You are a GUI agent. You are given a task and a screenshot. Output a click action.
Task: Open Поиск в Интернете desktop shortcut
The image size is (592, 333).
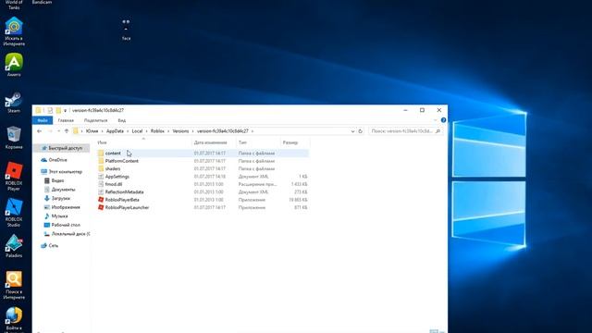click(14, 285)
